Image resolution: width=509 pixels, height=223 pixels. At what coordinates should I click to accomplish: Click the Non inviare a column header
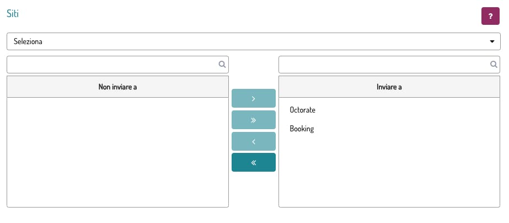coord(117,87)
